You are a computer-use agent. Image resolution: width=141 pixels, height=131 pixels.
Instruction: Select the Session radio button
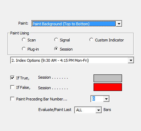tap(56, 49)
